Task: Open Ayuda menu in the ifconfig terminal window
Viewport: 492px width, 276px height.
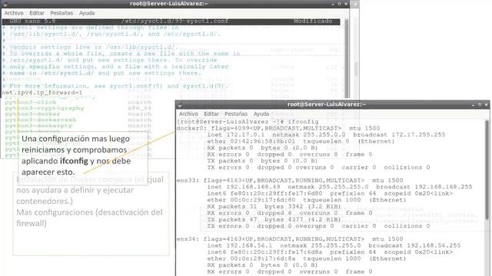Action: coord(261,113)
